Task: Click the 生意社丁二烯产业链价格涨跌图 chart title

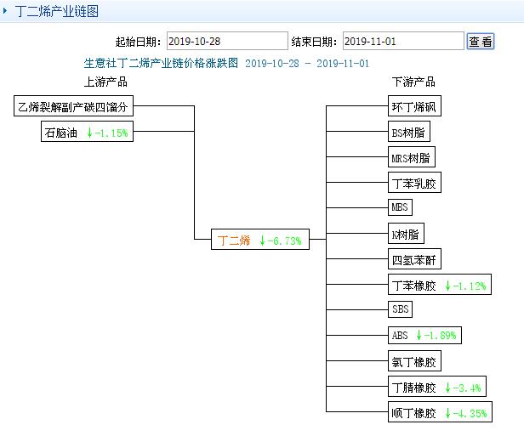Action: (x=161, y=63)
